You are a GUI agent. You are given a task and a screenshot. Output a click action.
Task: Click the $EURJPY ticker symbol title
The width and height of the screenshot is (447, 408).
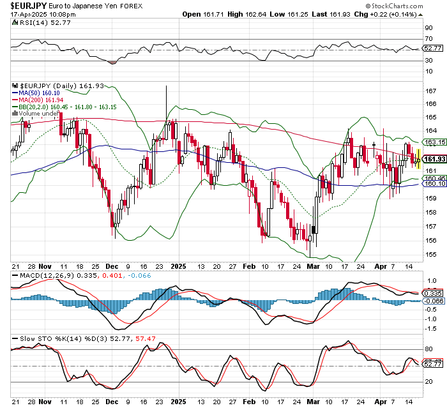coord(27,5)
